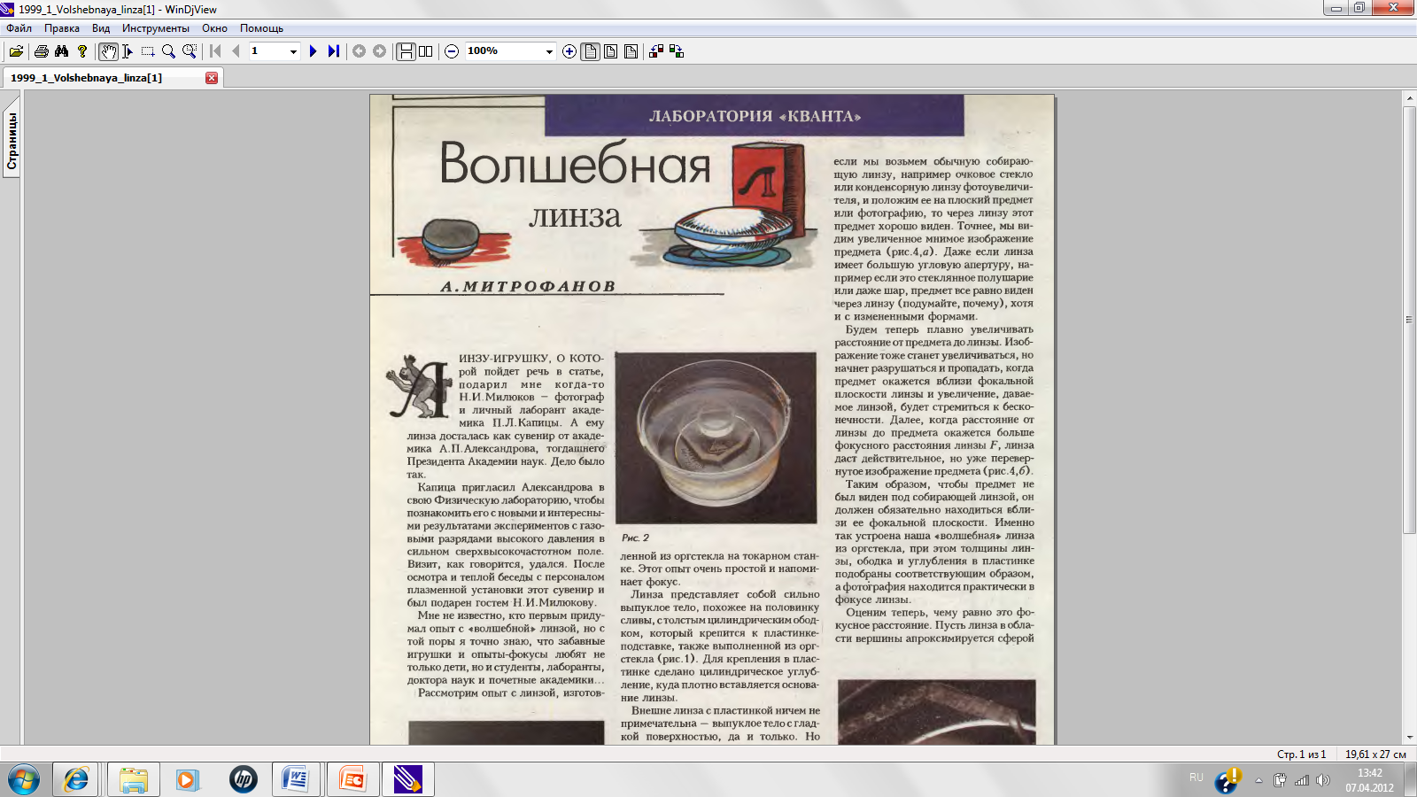Open the volume speaker tray icon
Screen dimensions: 1417x797
(x=1323, y=780)
